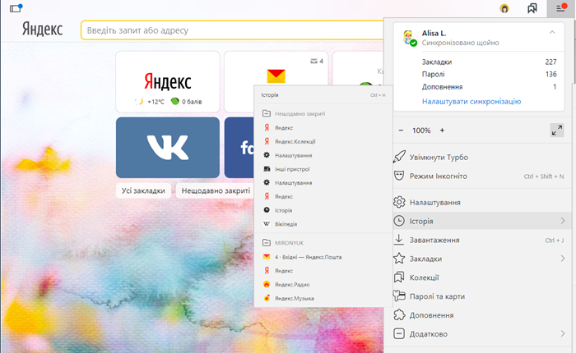The image size is (576, 353).
Task: Open Вікіпедія history entry
Action: pos(323,224)
